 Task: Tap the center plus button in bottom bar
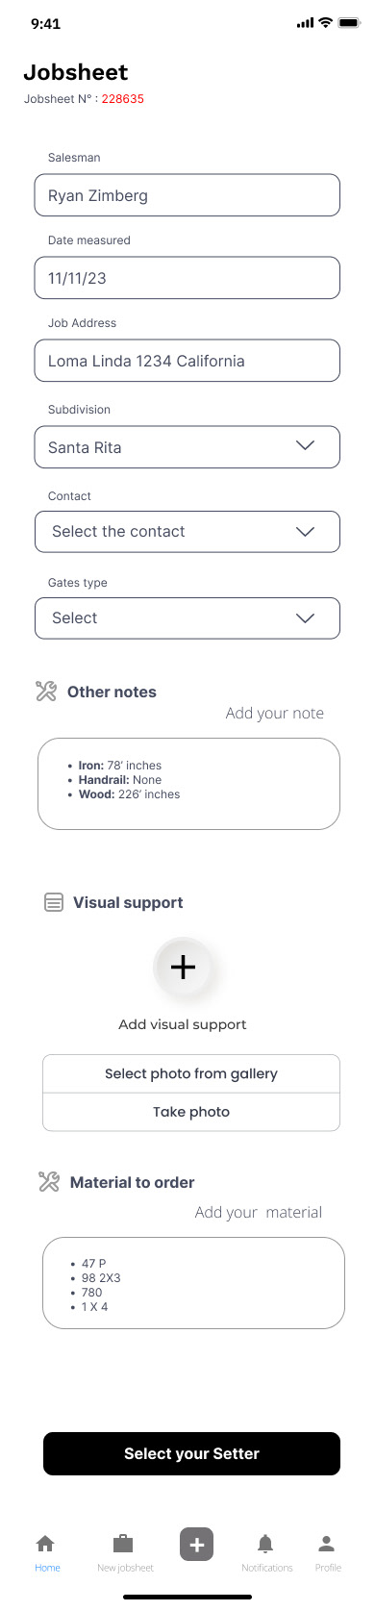click(x=196, y=1545)
